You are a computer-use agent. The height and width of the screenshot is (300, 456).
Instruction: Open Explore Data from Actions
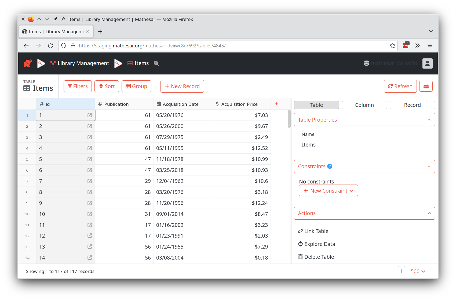click(319, 244)
